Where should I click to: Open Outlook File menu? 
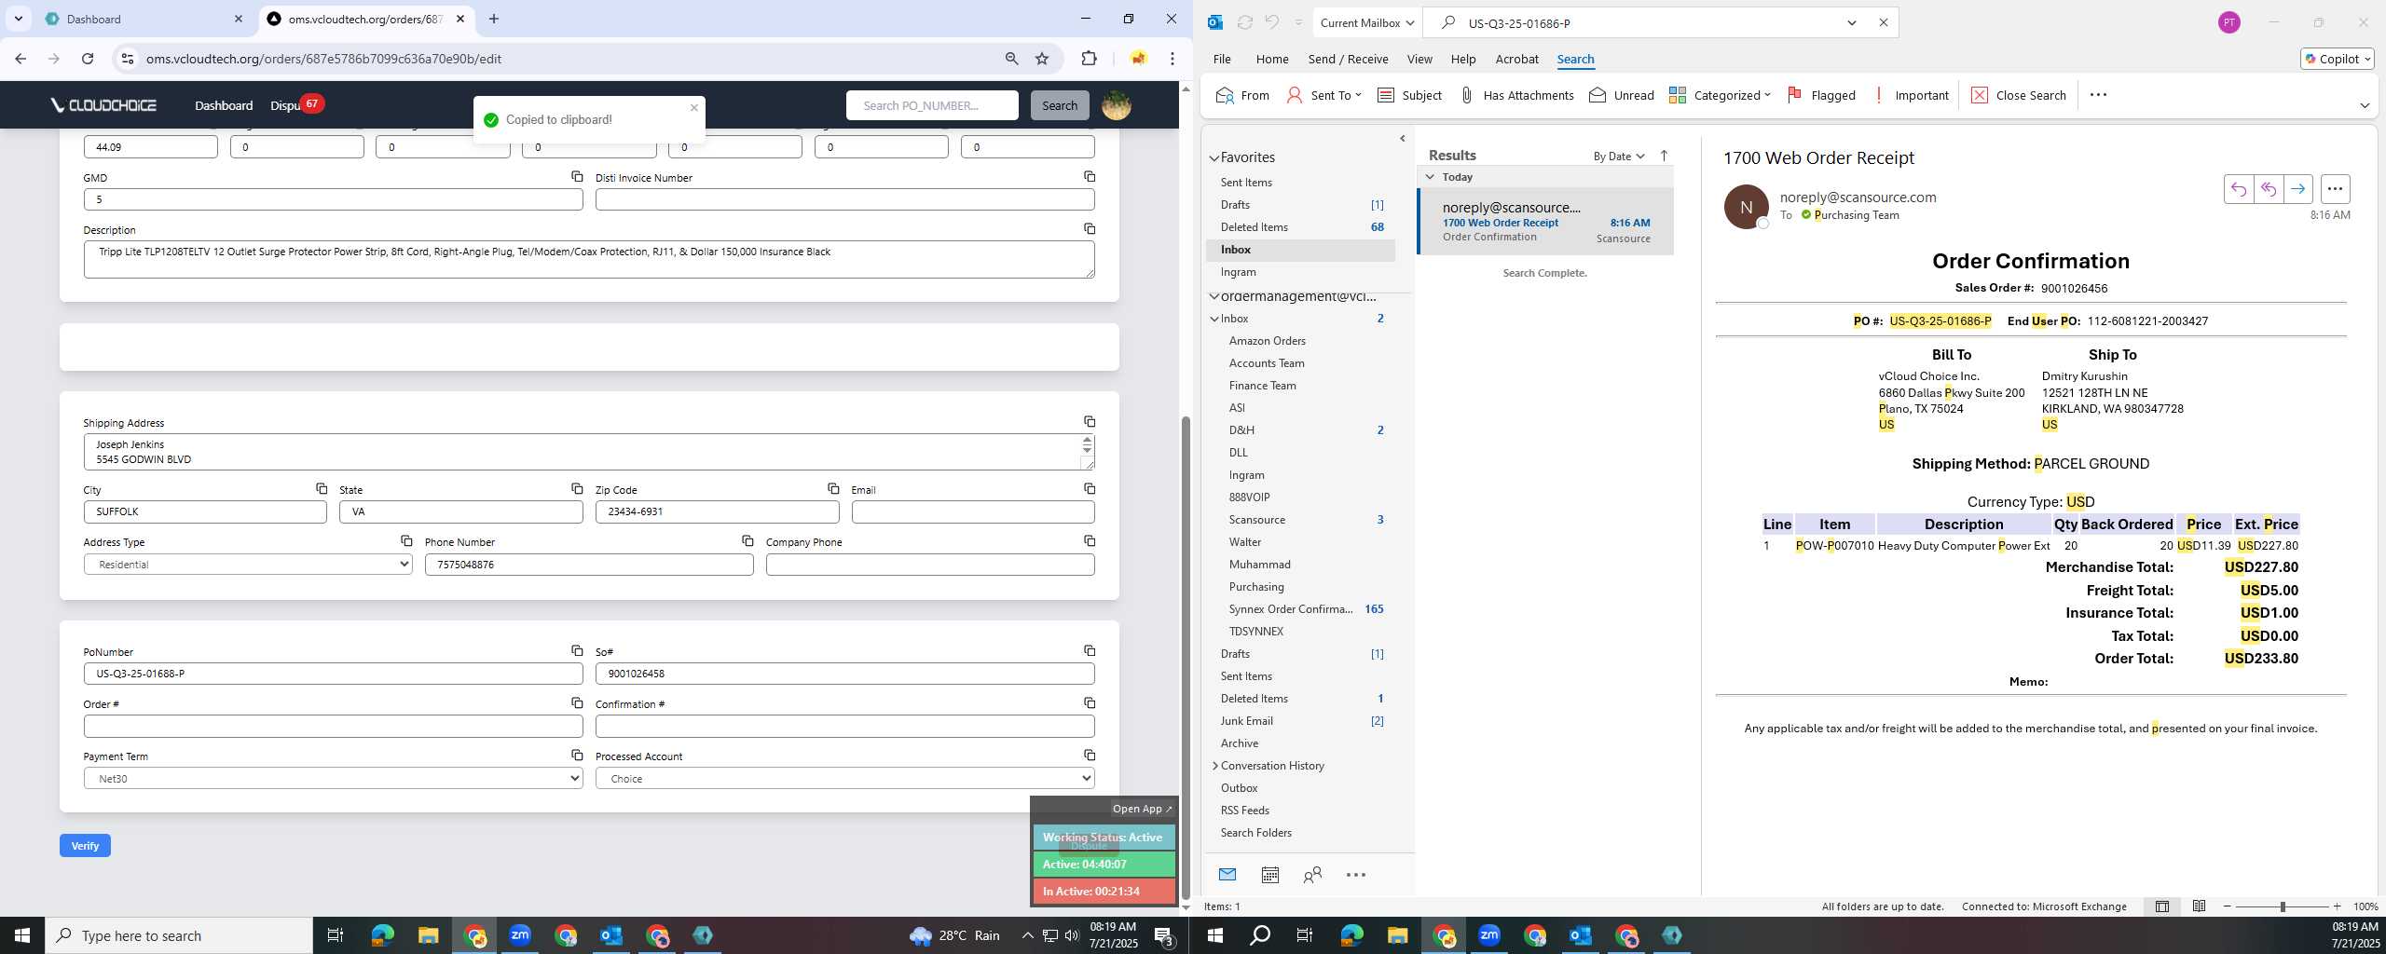[1222, 59]
